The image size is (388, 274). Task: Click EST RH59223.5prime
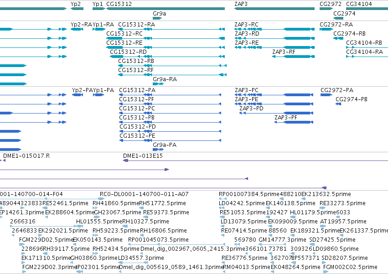tap(116, 231)
